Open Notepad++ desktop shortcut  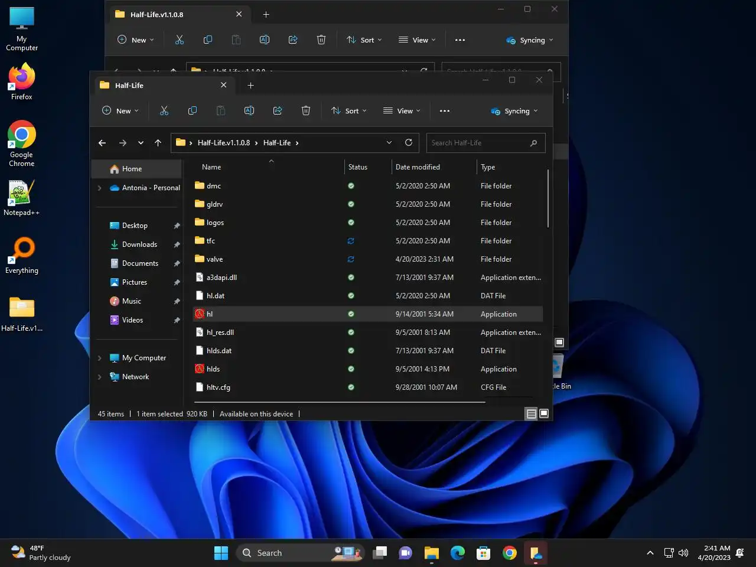22,198
